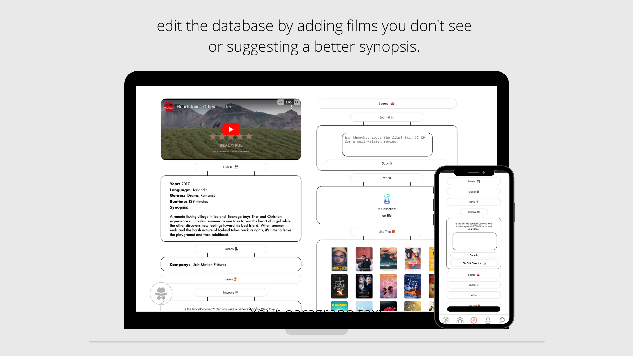Open the Monster film poster thumbnail
633x356 pixels.
coord(339,259)
